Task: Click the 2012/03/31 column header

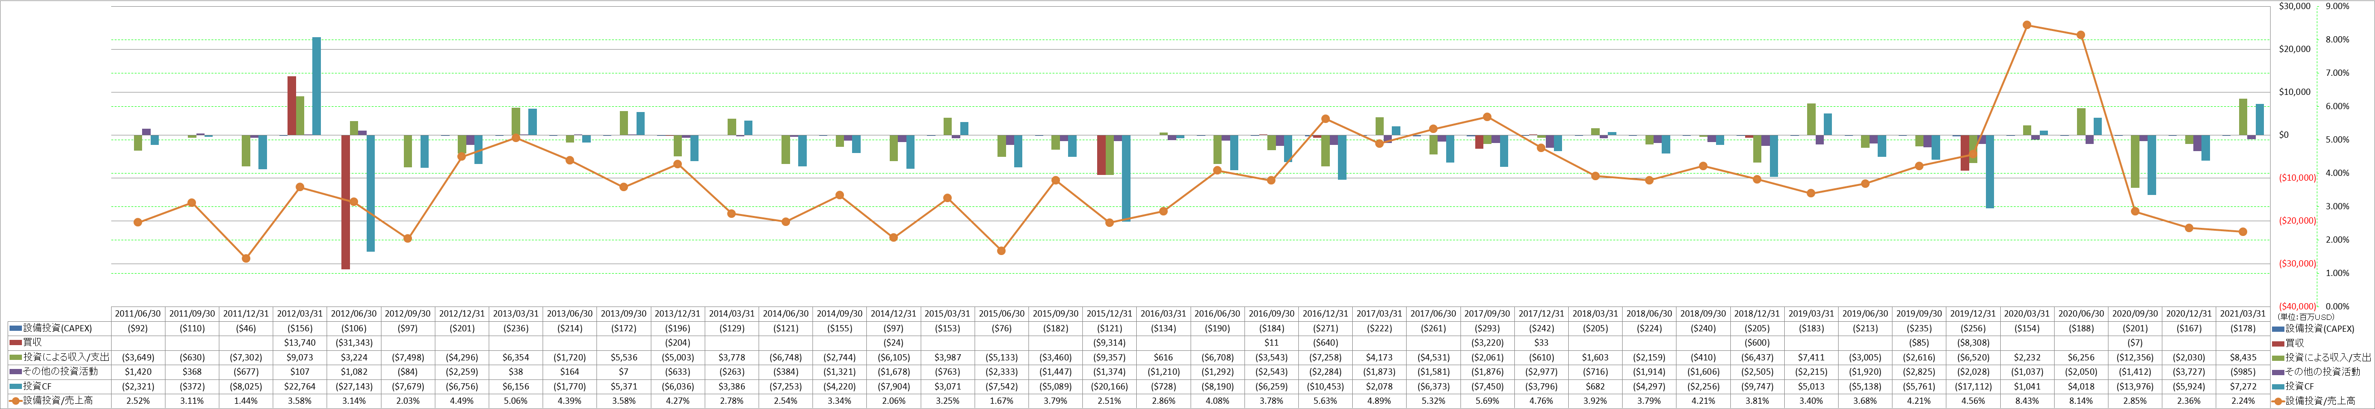Action: click(x=299, y=314)
